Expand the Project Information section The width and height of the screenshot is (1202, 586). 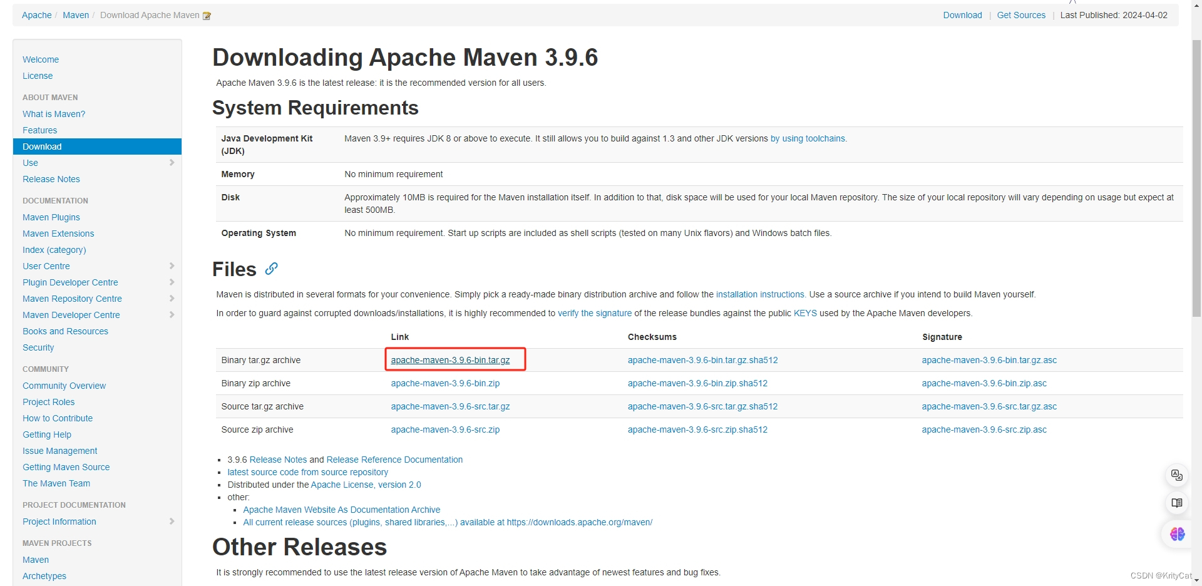tap(172, 522)
